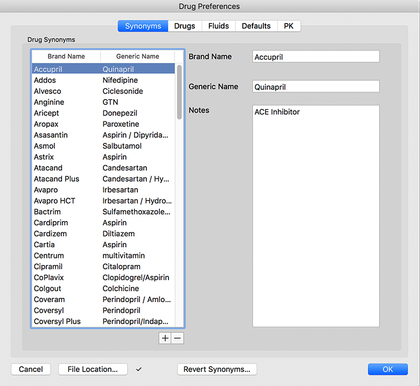Click the Cancel button
Viewport: 420px width, 386px height.
[x=31, y=369]
